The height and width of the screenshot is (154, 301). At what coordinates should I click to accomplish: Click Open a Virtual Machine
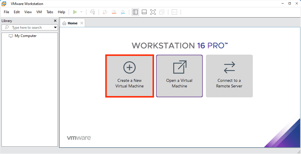coord(179,76)
